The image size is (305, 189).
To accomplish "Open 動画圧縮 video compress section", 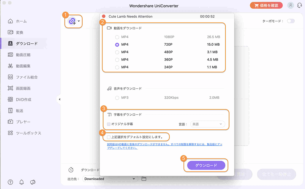I will click(23, 55).
